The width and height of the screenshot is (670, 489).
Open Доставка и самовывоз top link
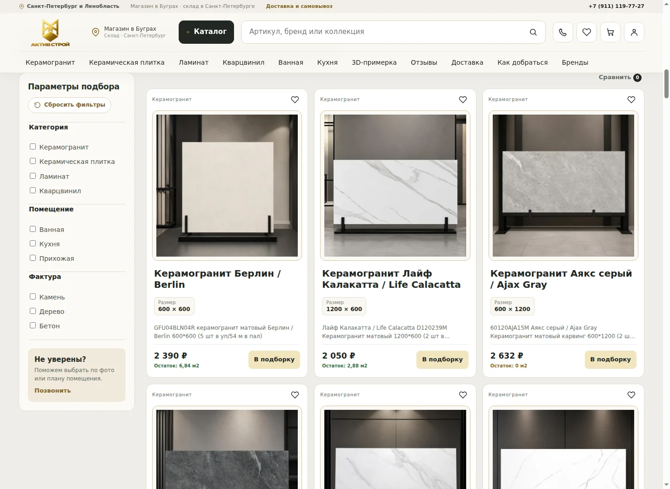pyautogui.click(x=299, y=7)
